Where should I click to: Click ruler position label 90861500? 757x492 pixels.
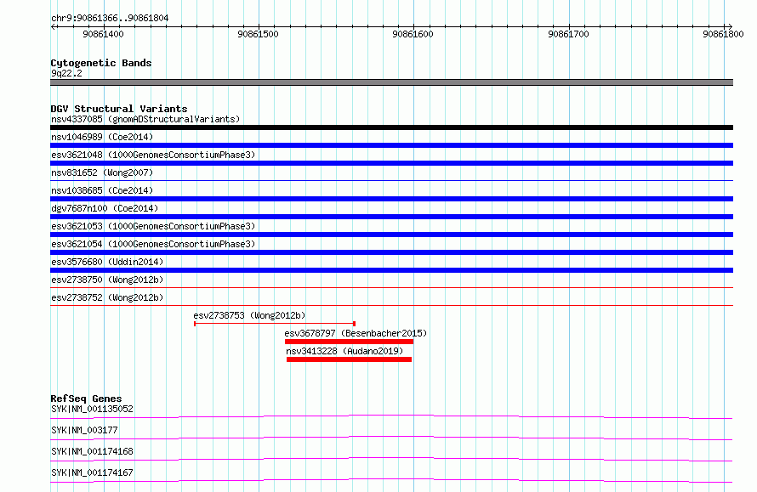tap(258, 34)
